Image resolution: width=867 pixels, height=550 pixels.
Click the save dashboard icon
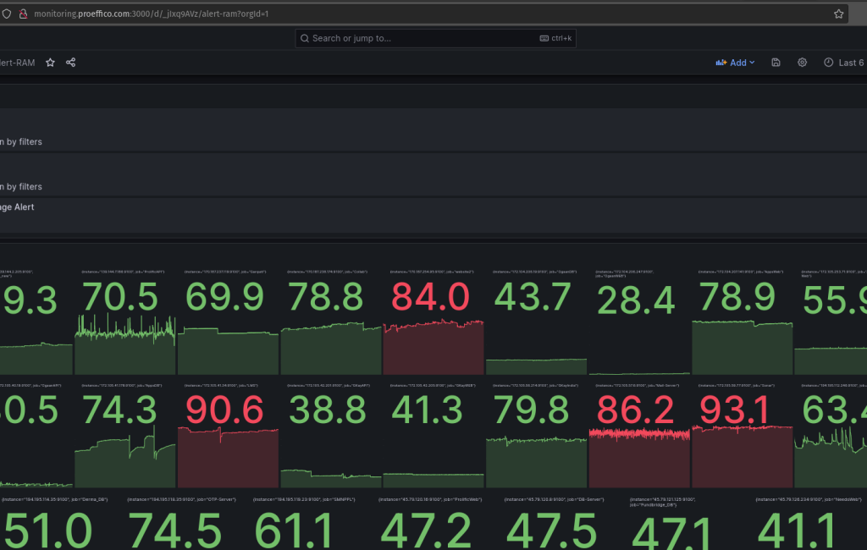click(x=776, y=63)
